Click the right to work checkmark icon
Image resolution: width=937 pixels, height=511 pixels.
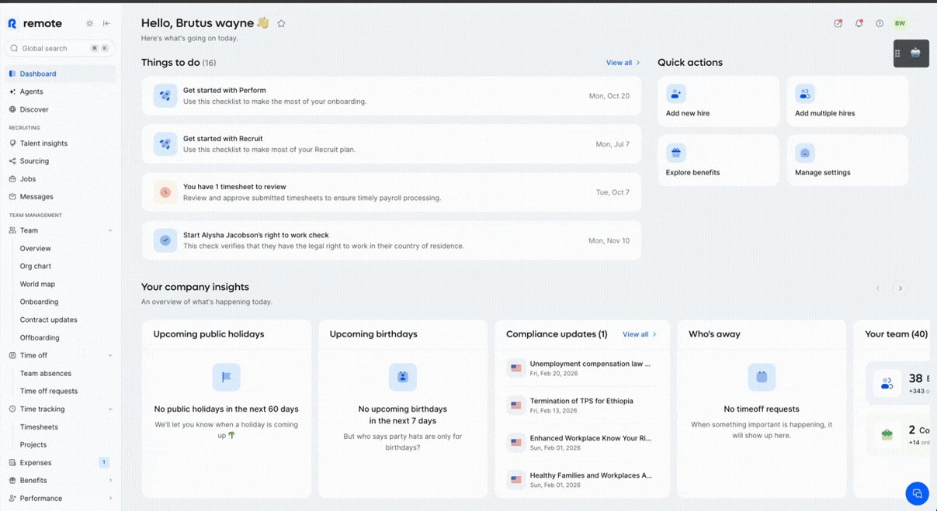coord(165,240)
